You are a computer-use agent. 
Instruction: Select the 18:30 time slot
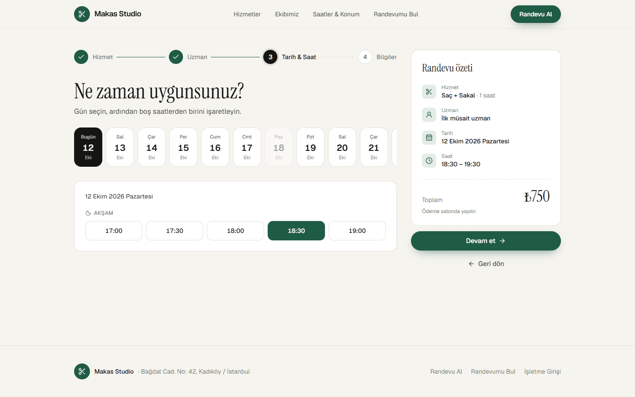point(296,231)
